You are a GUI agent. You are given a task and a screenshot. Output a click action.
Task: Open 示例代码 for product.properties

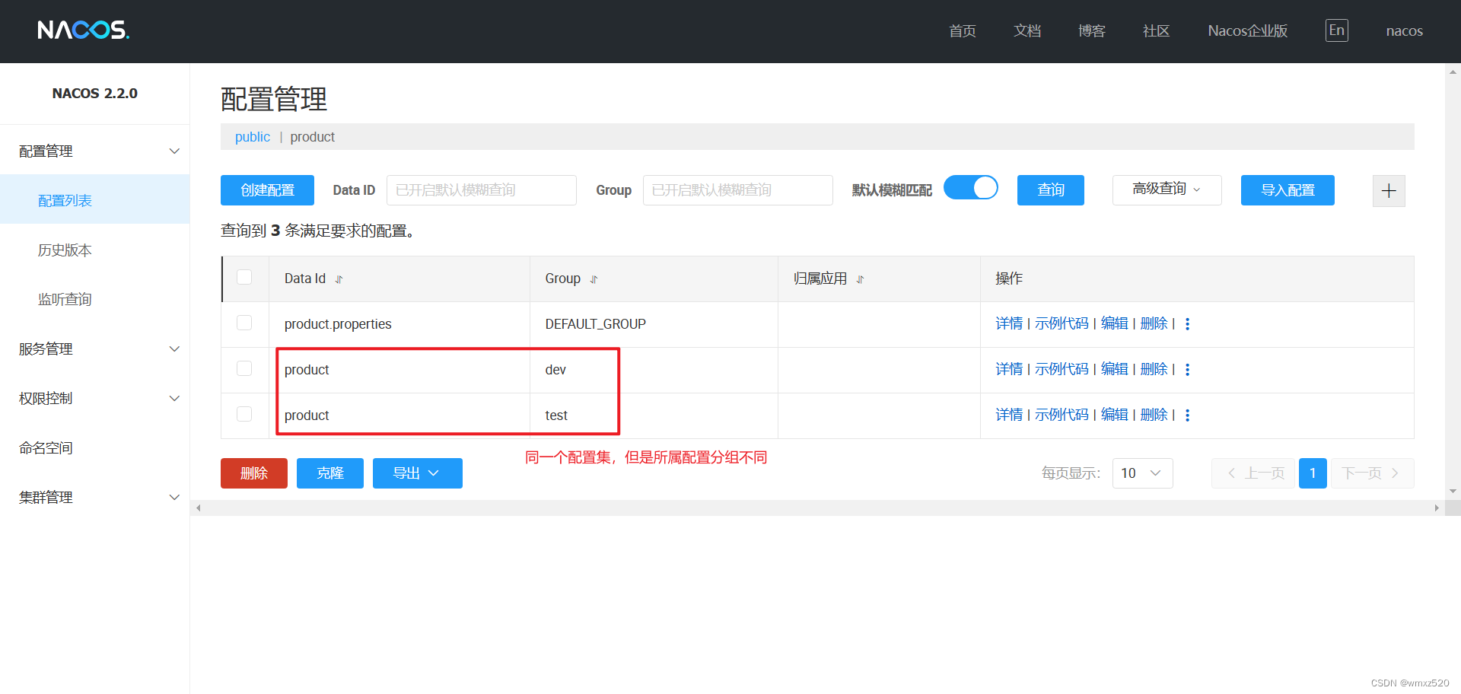[x=1062, y=323]
